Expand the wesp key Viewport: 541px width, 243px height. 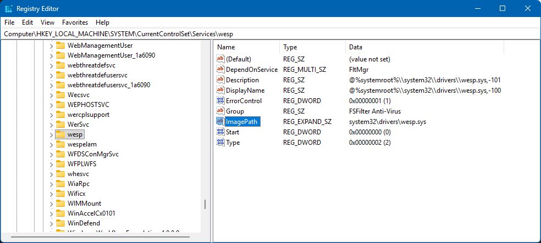click(51, 134)
